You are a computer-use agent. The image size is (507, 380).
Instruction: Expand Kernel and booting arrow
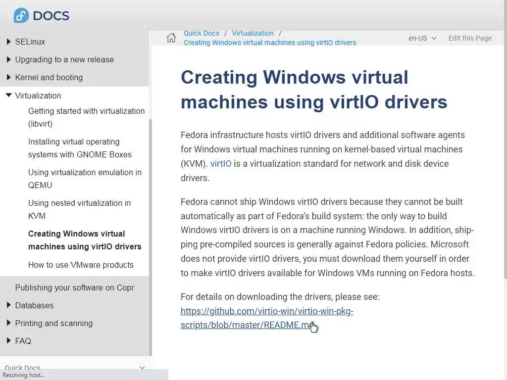[x=9, y=77]
